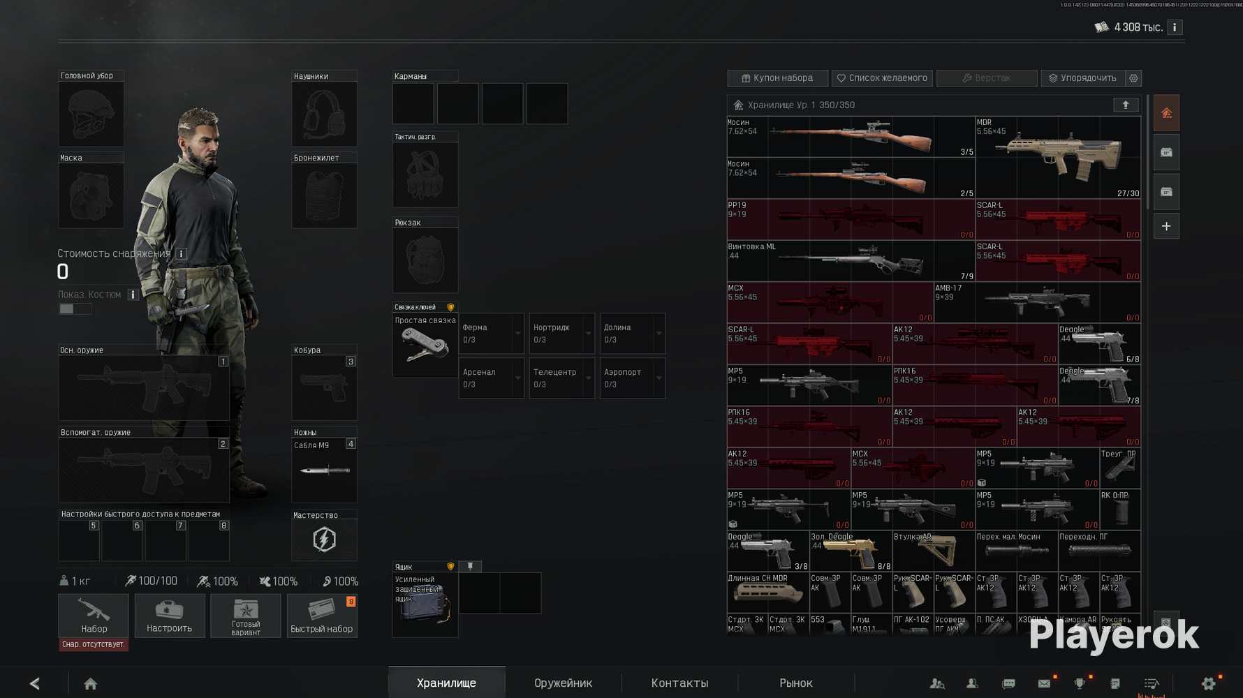Open the Мастерство lightning skill icon

(x=324, y=540)
